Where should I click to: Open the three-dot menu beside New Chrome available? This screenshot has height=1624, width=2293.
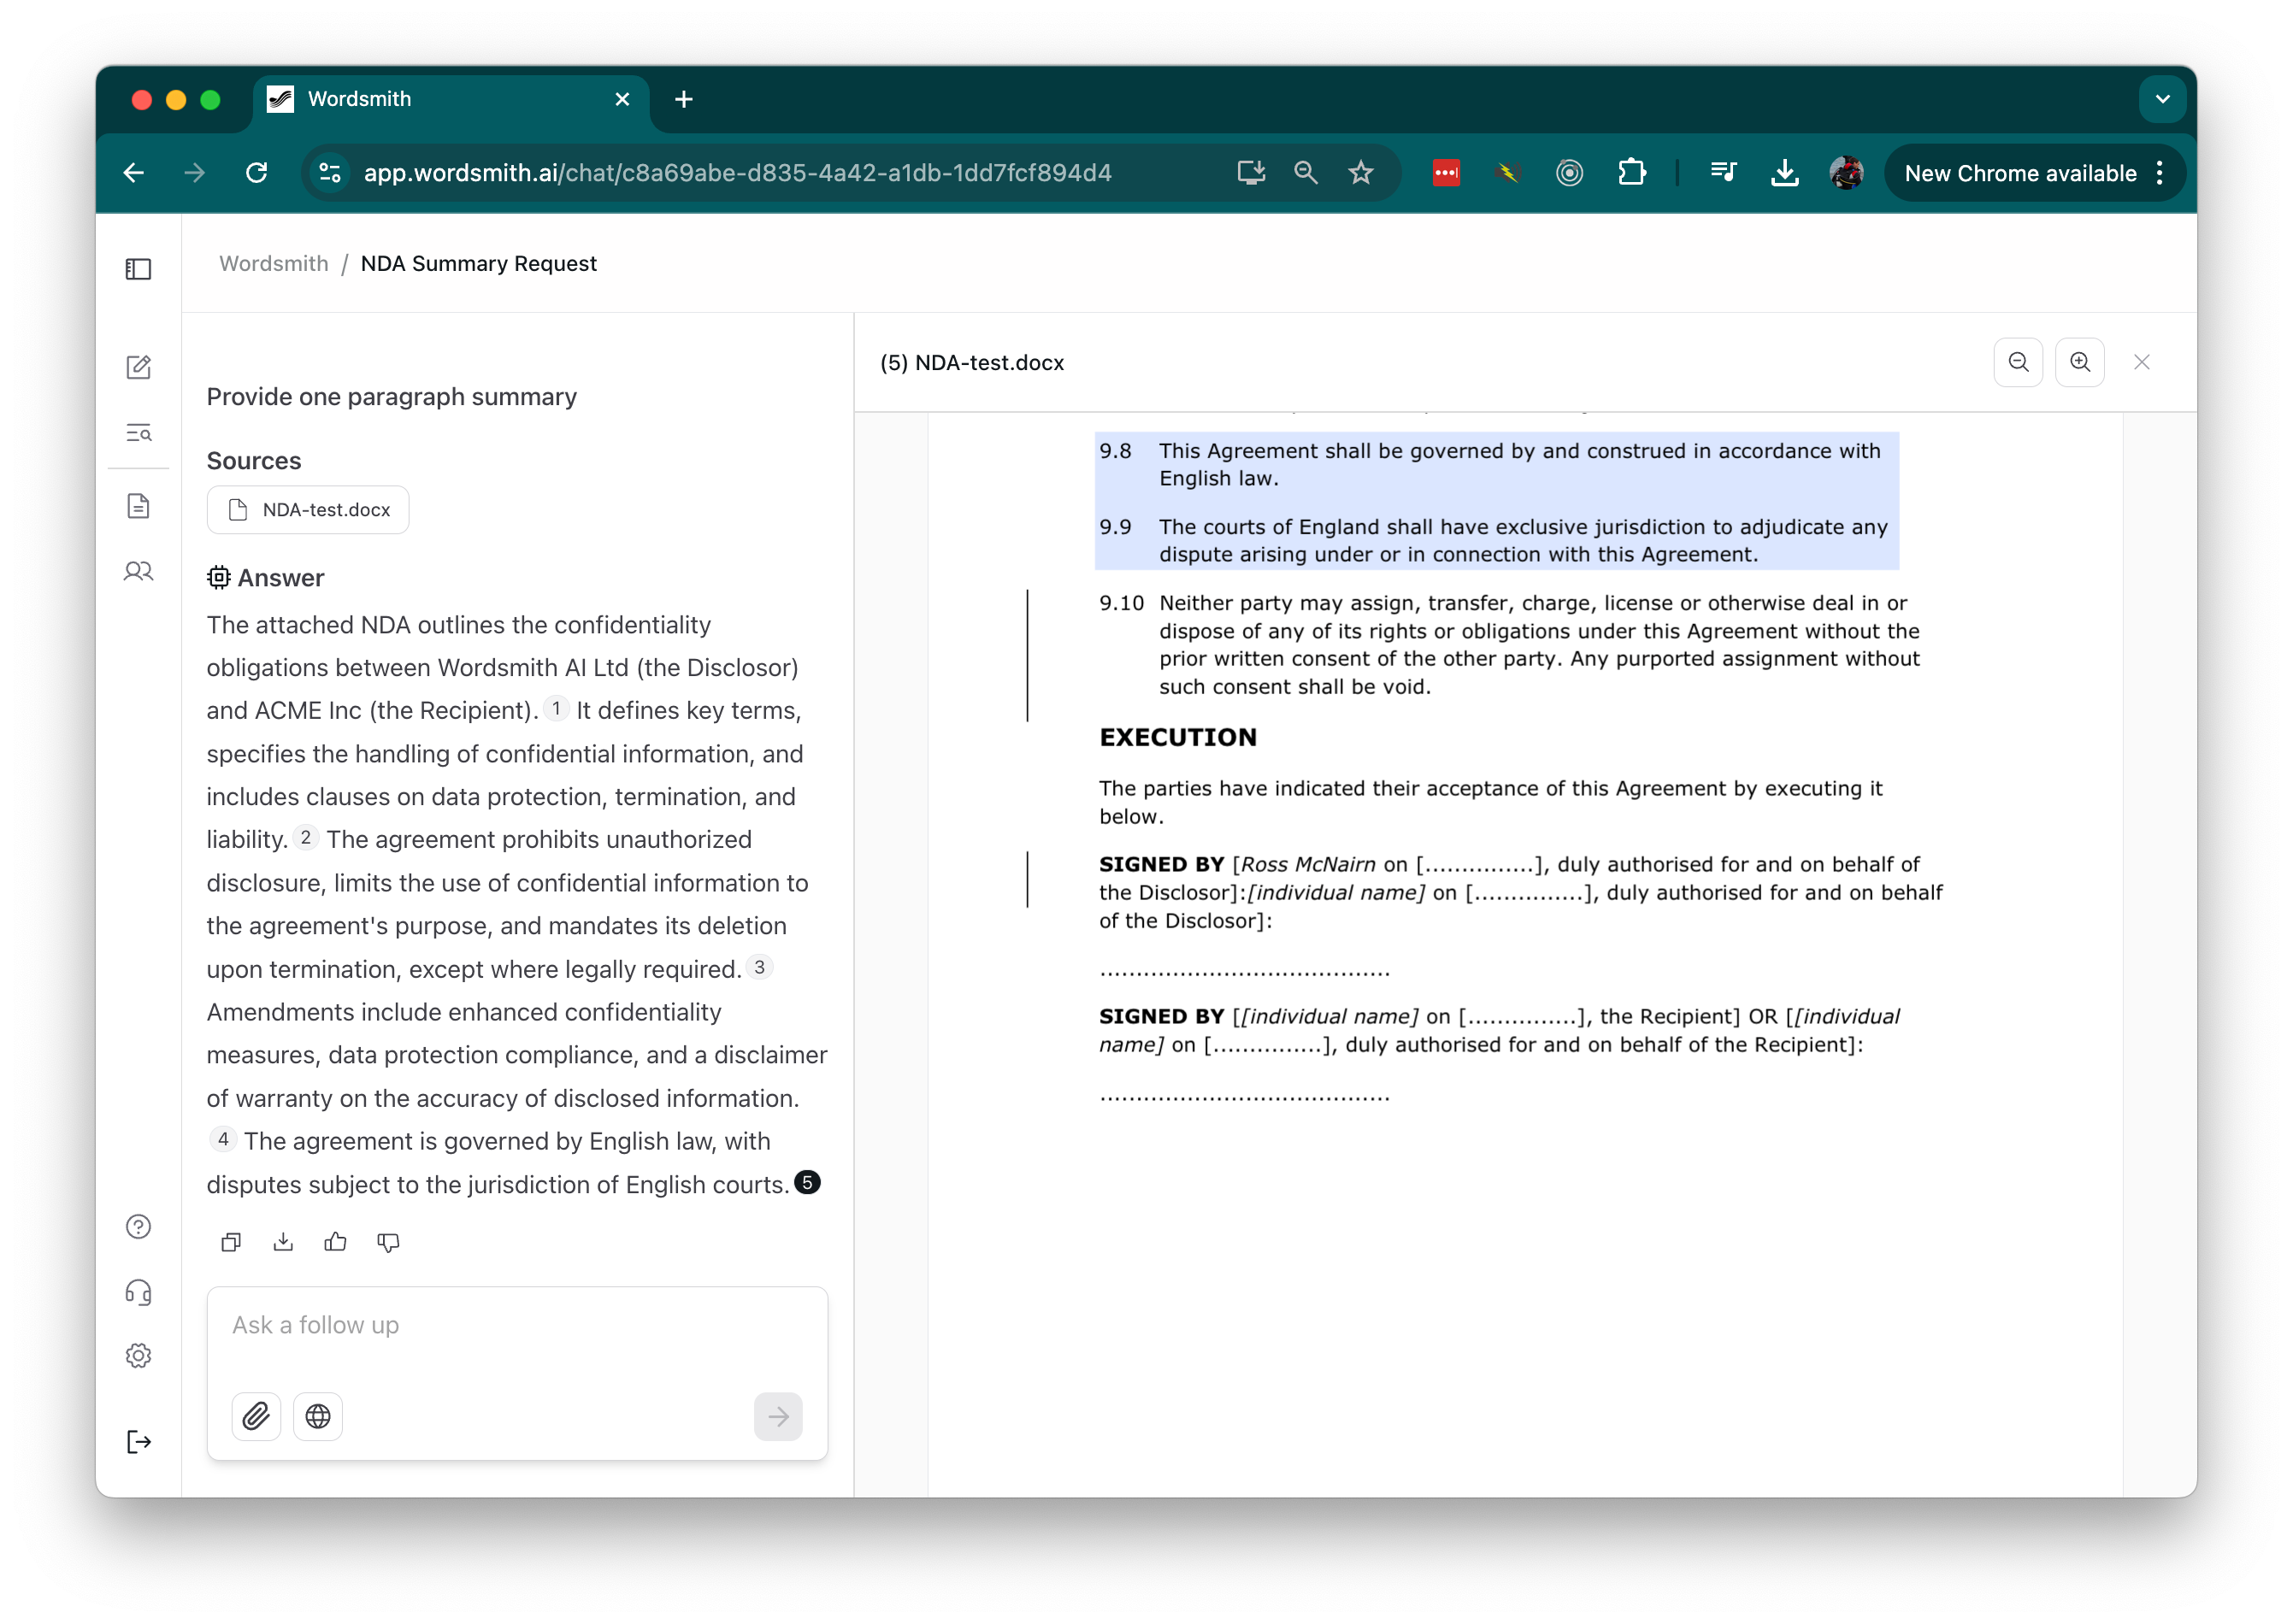(2160, 172)
